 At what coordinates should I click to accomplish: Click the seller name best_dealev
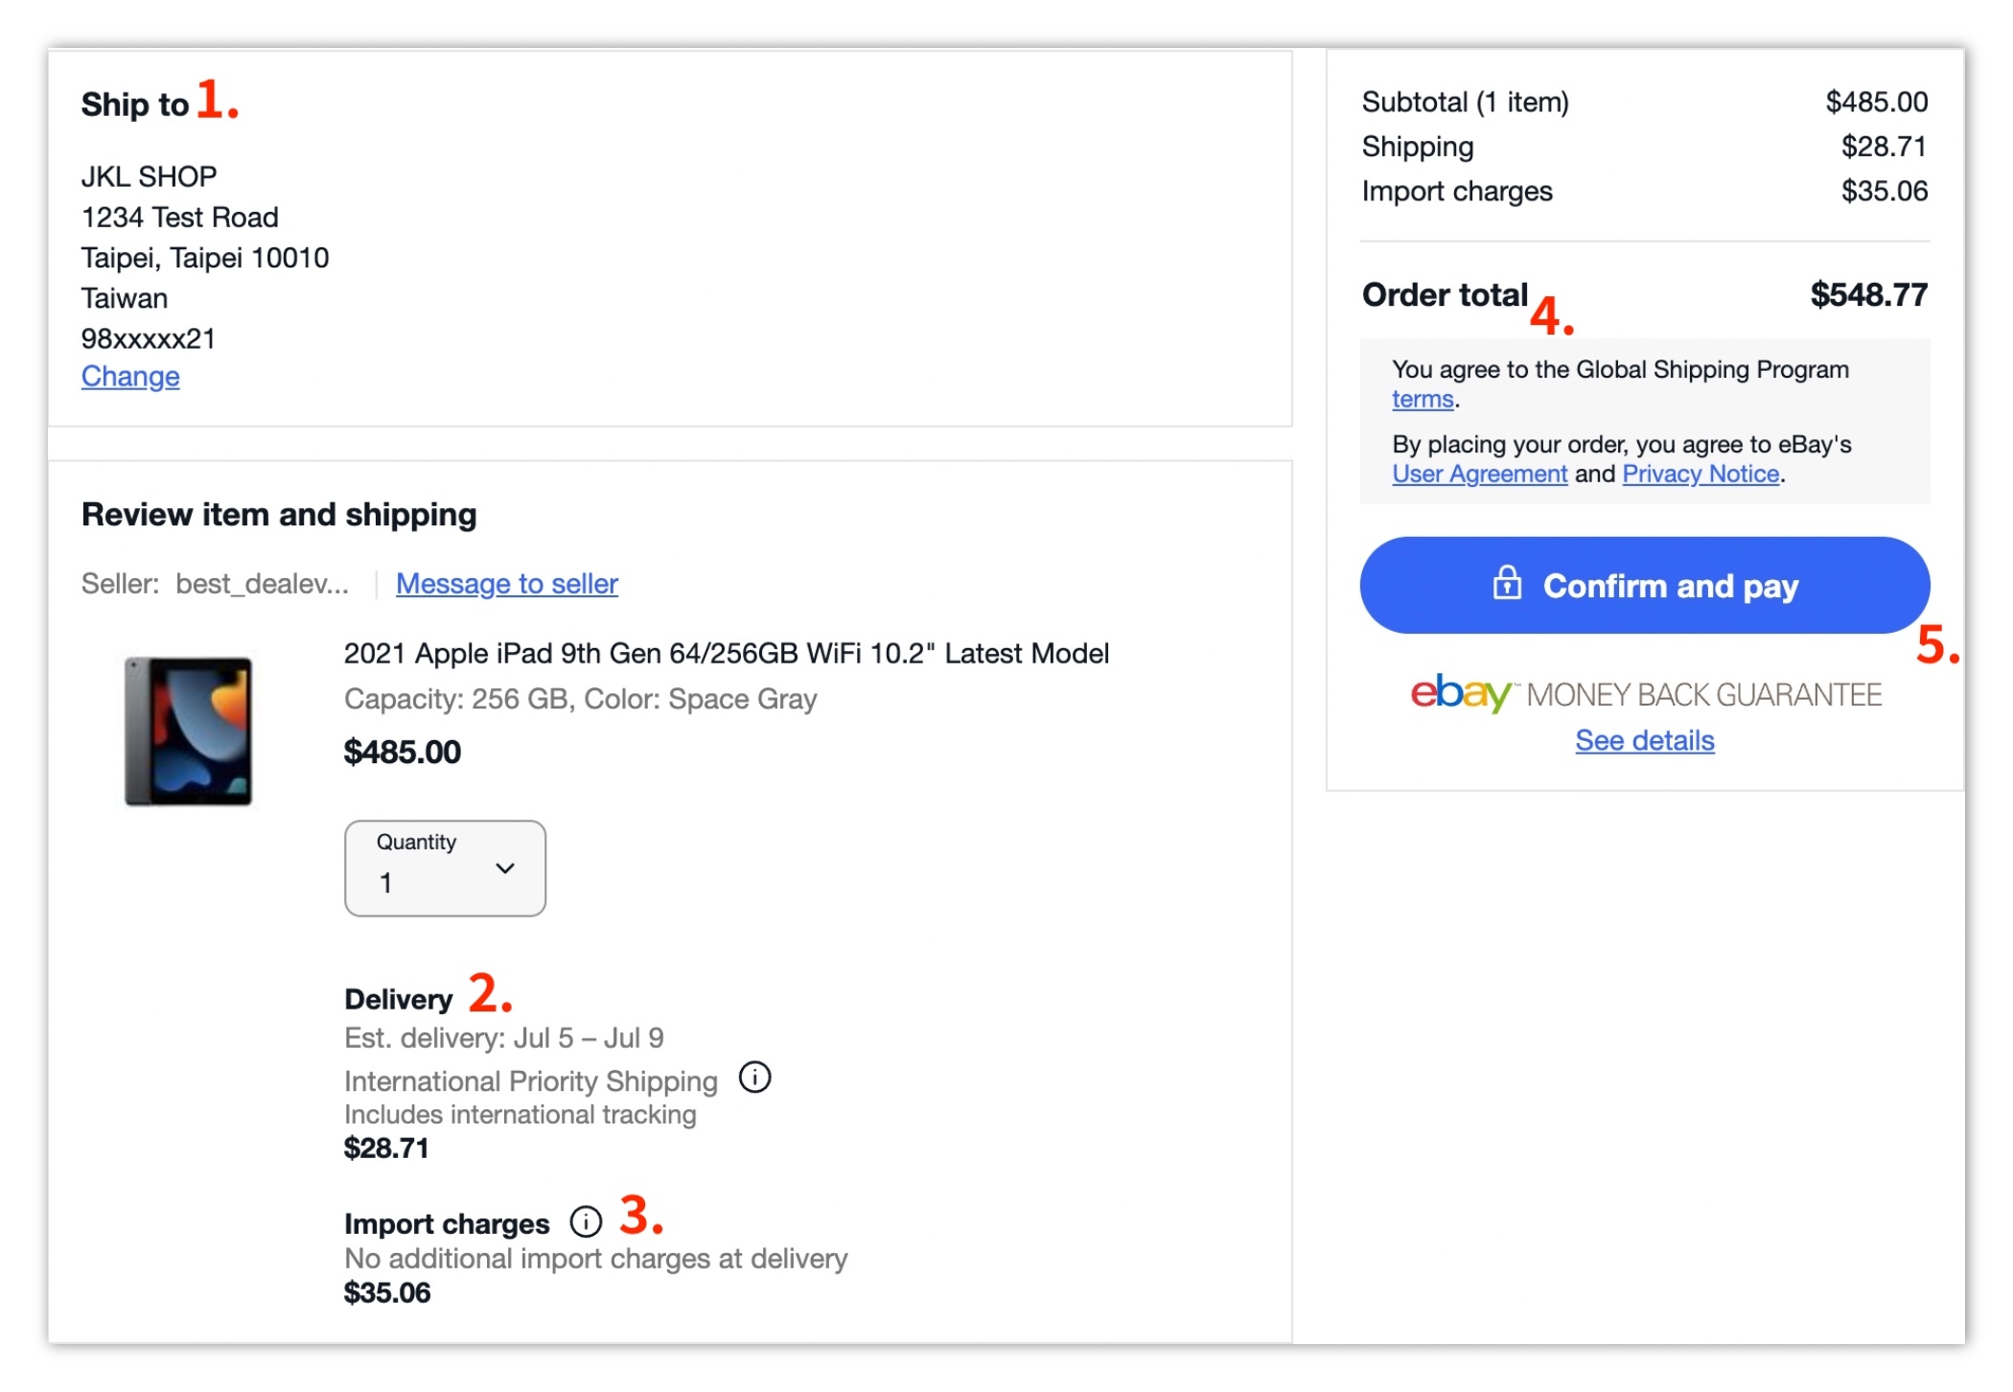click(x=263, y=583)
